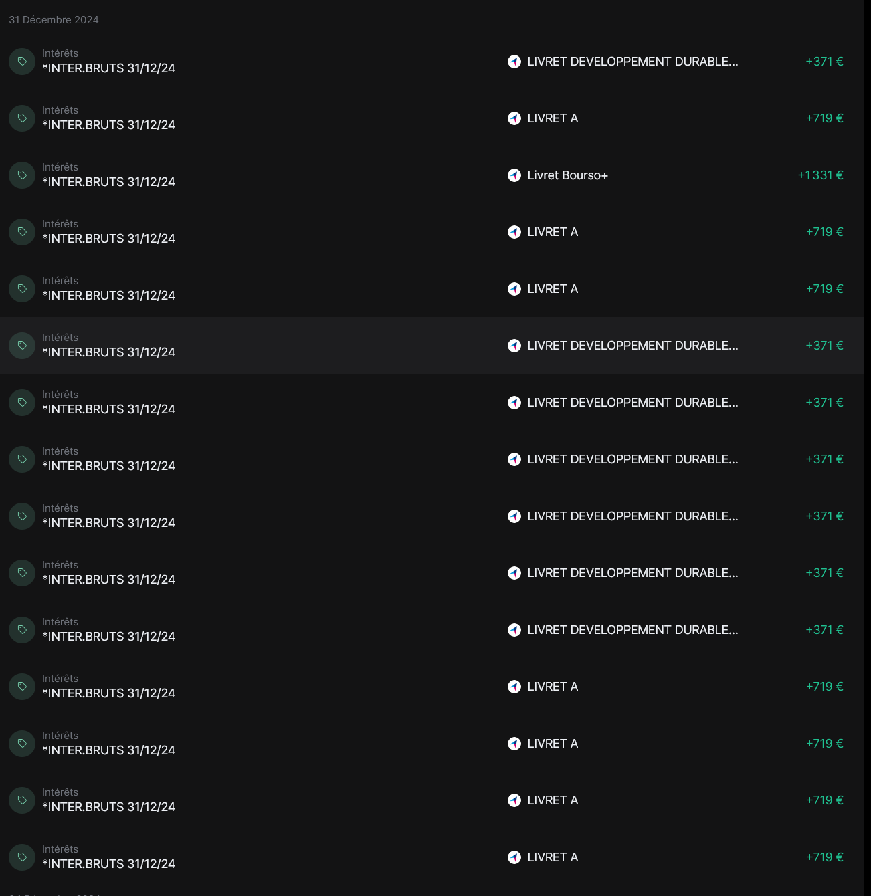Click the tag icon of the Livret Bourso+ transaction
The width and height of the screenshot is (871, 896).
(22, 175)
